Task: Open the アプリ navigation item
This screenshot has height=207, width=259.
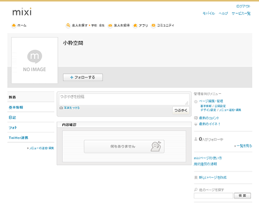Action: pyautogui.click(x=143, y=25)
